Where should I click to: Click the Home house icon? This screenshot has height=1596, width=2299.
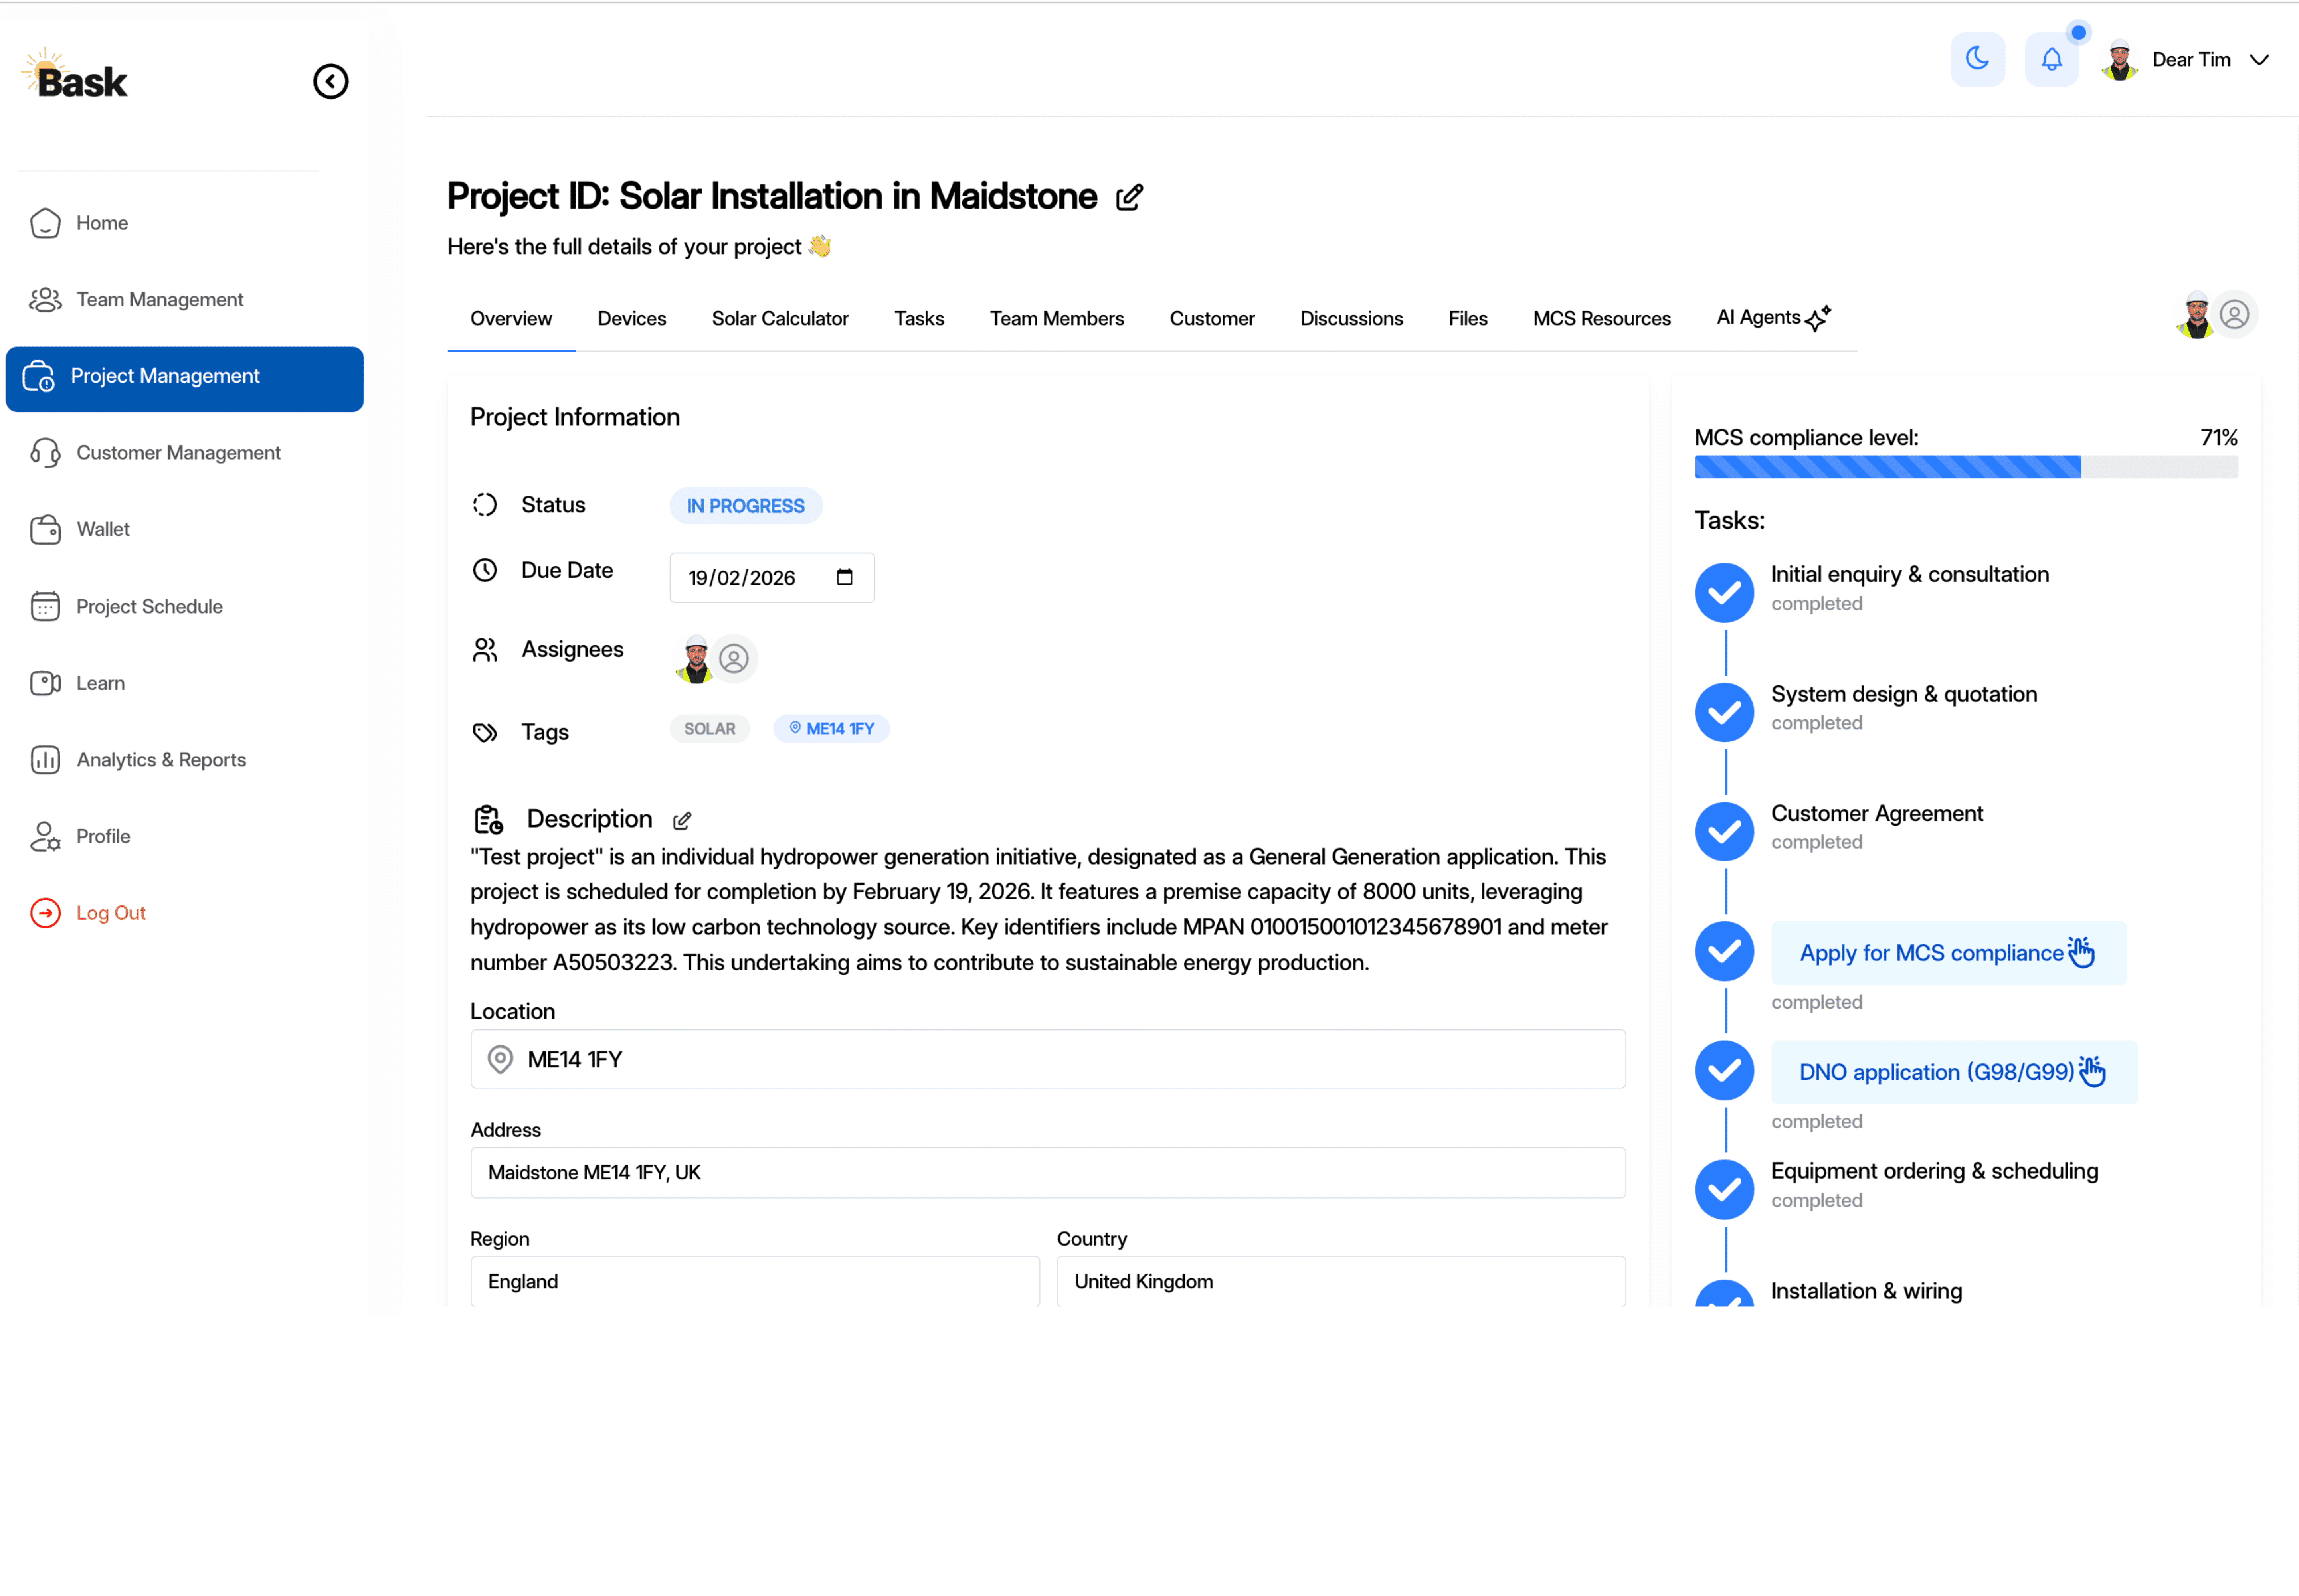[x=45, y=223]
